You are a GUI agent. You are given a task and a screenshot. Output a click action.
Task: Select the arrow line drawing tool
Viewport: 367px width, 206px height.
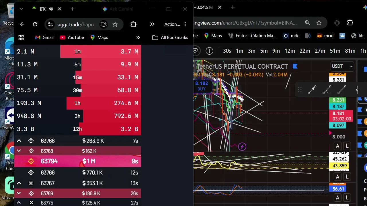[x=312, y=90]
